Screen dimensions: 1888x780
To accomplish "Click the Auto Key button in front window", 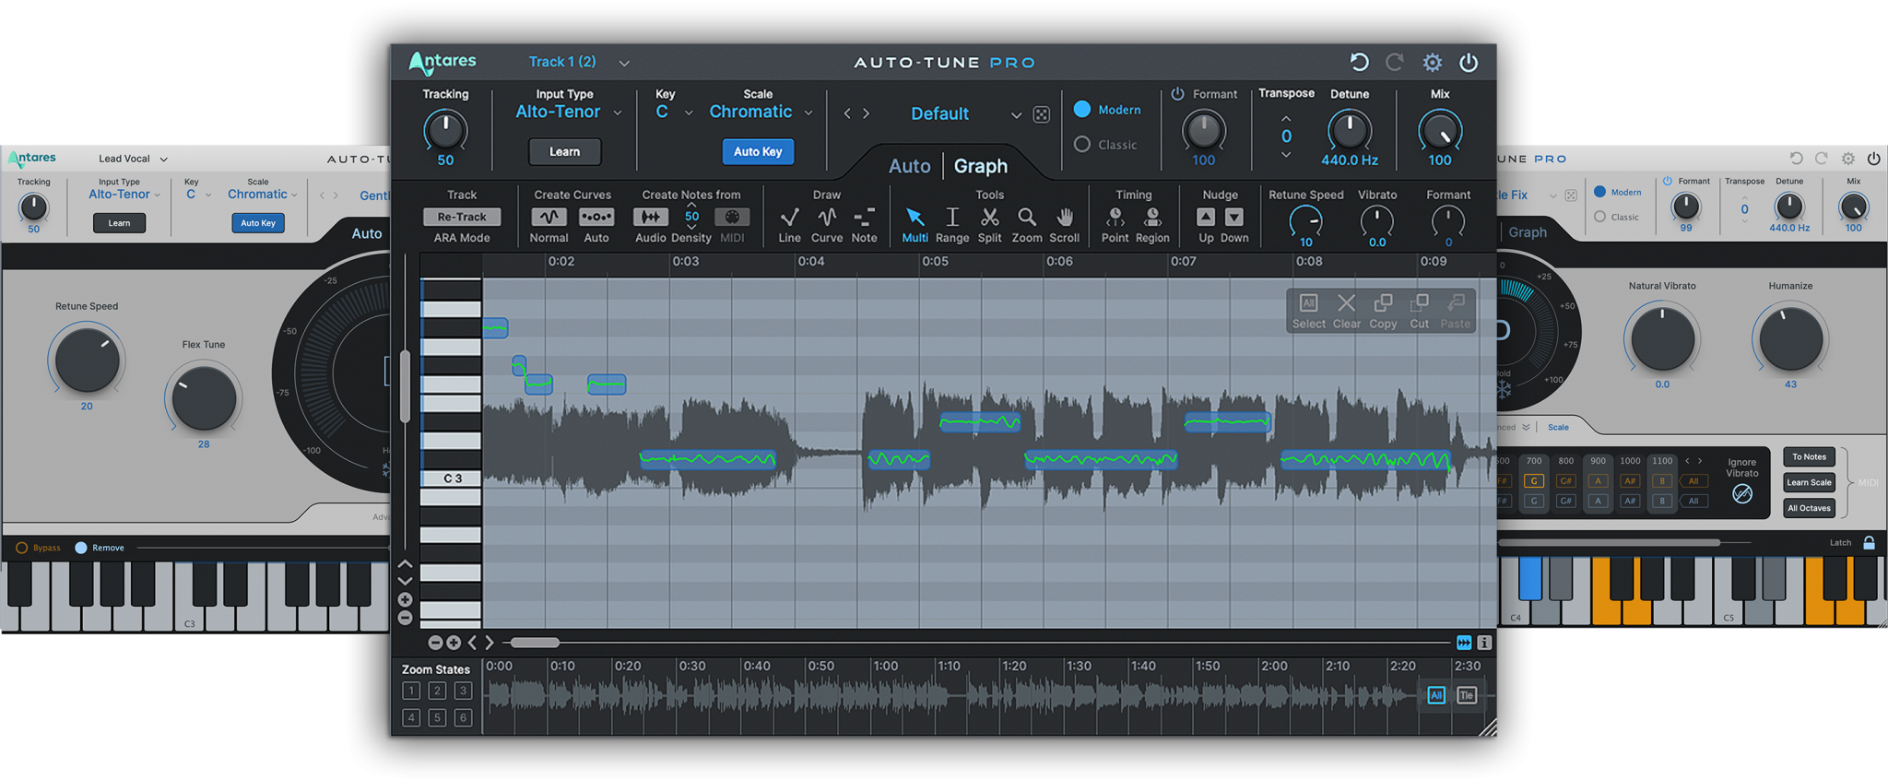I will click(758, 151).
